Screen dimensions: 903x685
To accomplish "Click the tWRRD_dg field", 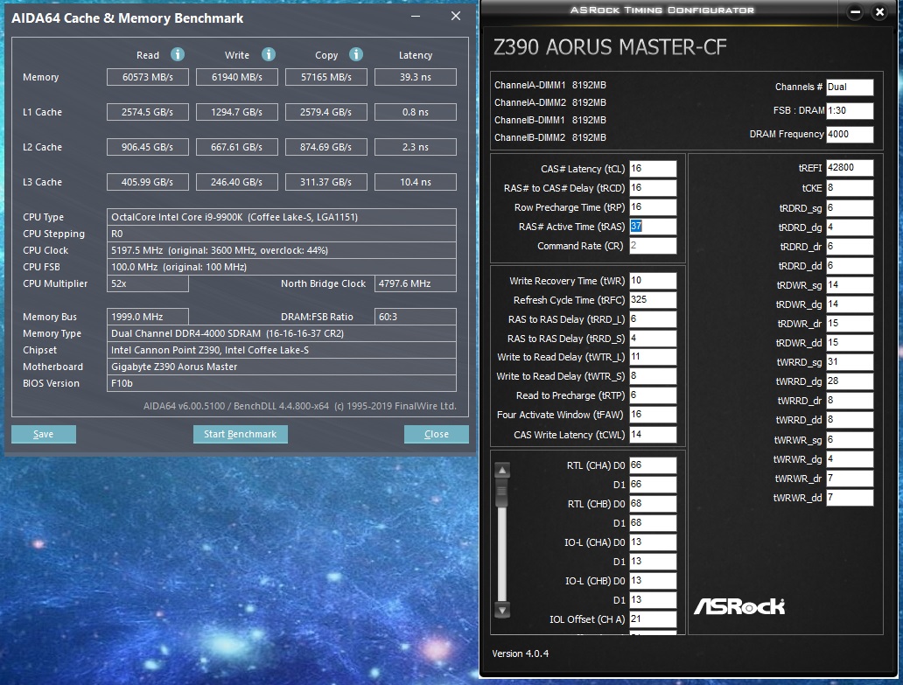I will (850, 381).
